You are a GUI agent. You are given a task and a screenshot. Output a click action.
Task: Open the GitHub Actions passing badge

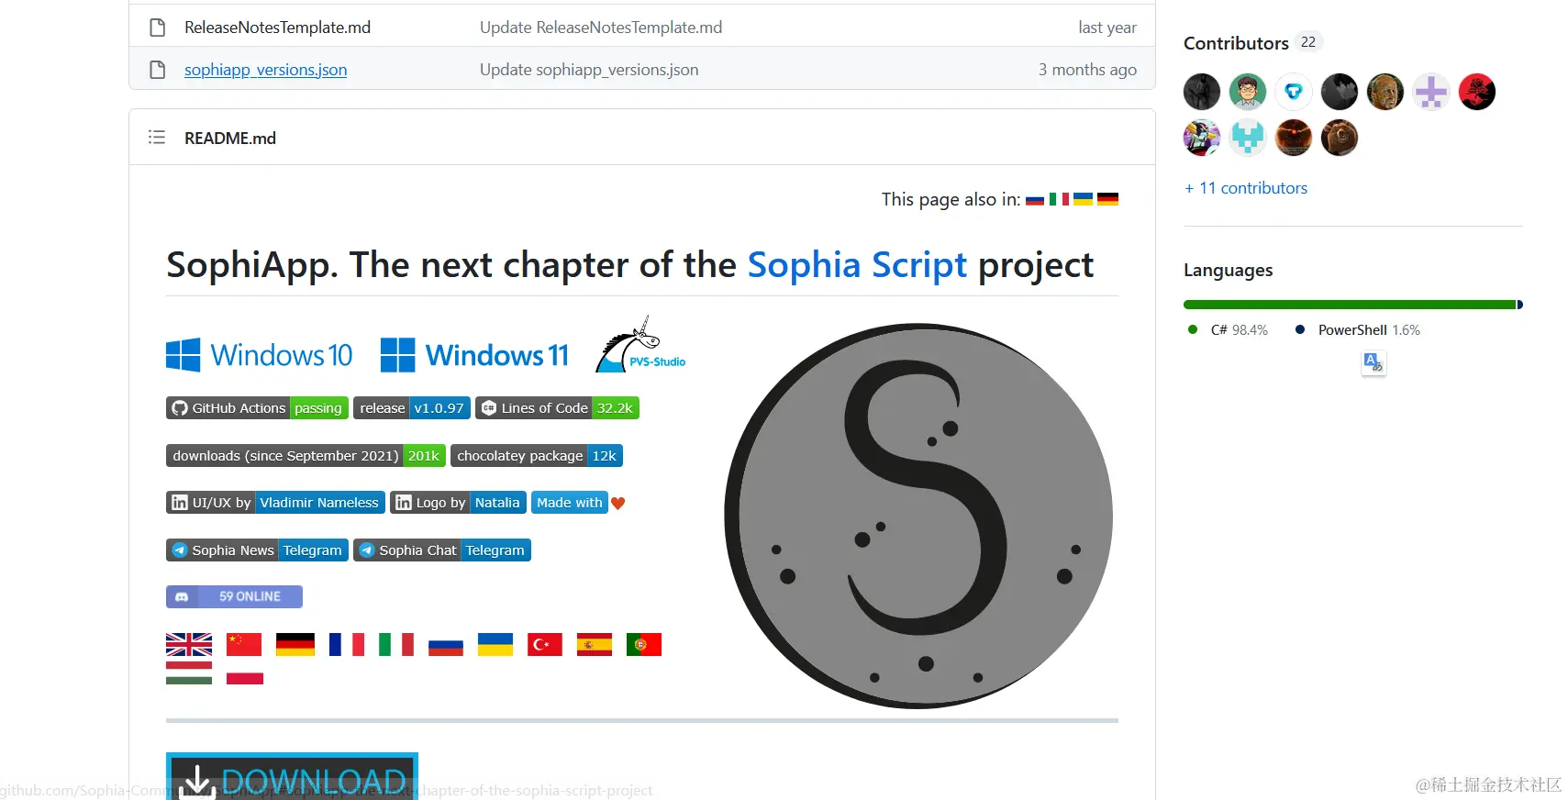(257, 408)
